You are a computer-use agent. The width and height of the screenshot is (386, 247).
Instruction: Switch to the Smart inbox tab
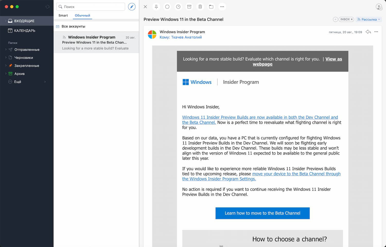(x=63, y=15)
